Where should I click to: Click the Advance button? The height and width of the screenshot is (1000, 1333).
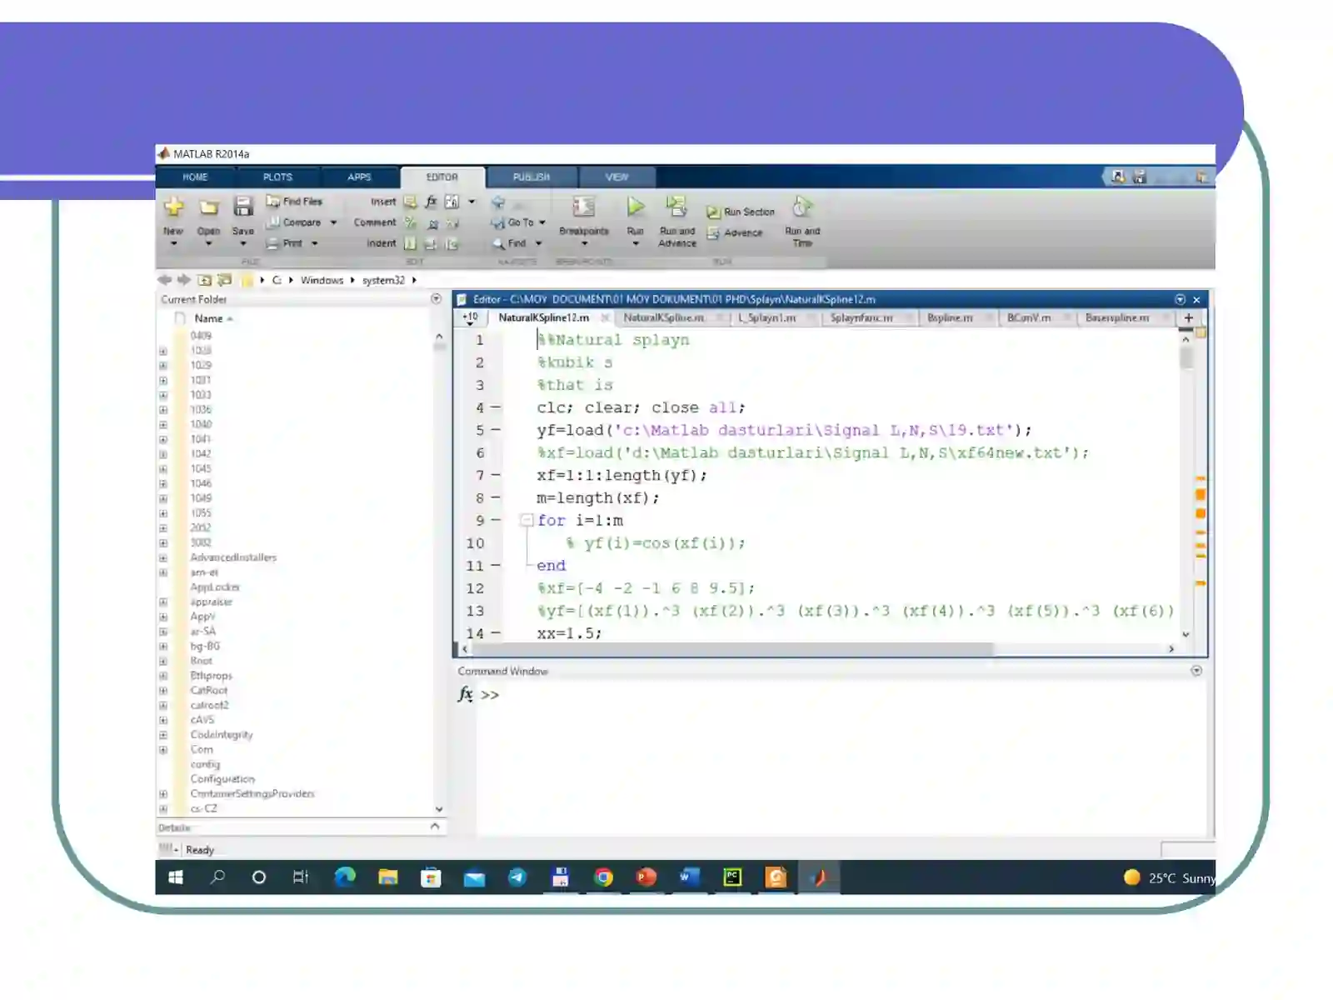(x=735, y=233)
